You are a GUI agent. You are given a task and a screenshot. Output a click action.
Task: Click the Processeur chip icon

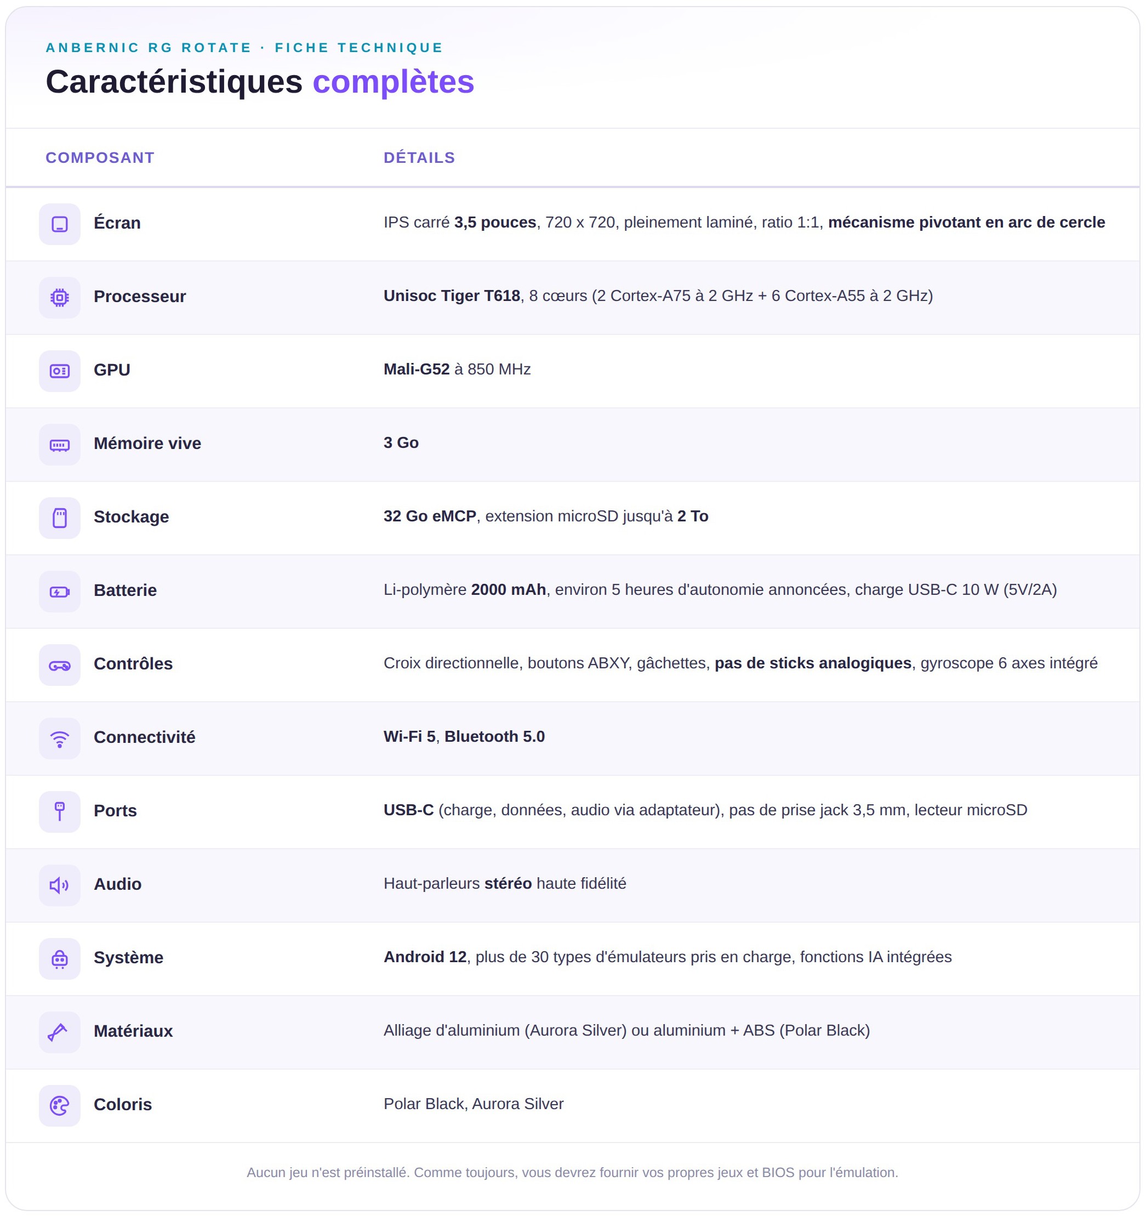(59, 297)
